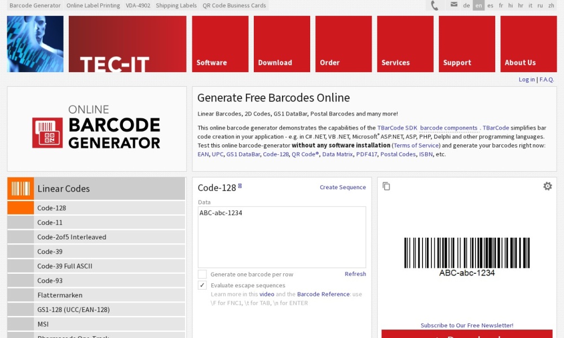This screenshot has width=564, height=338.
Task: Choose GS1-128 (UCC/EAN-128) barcode type
Action: (73, 310)
